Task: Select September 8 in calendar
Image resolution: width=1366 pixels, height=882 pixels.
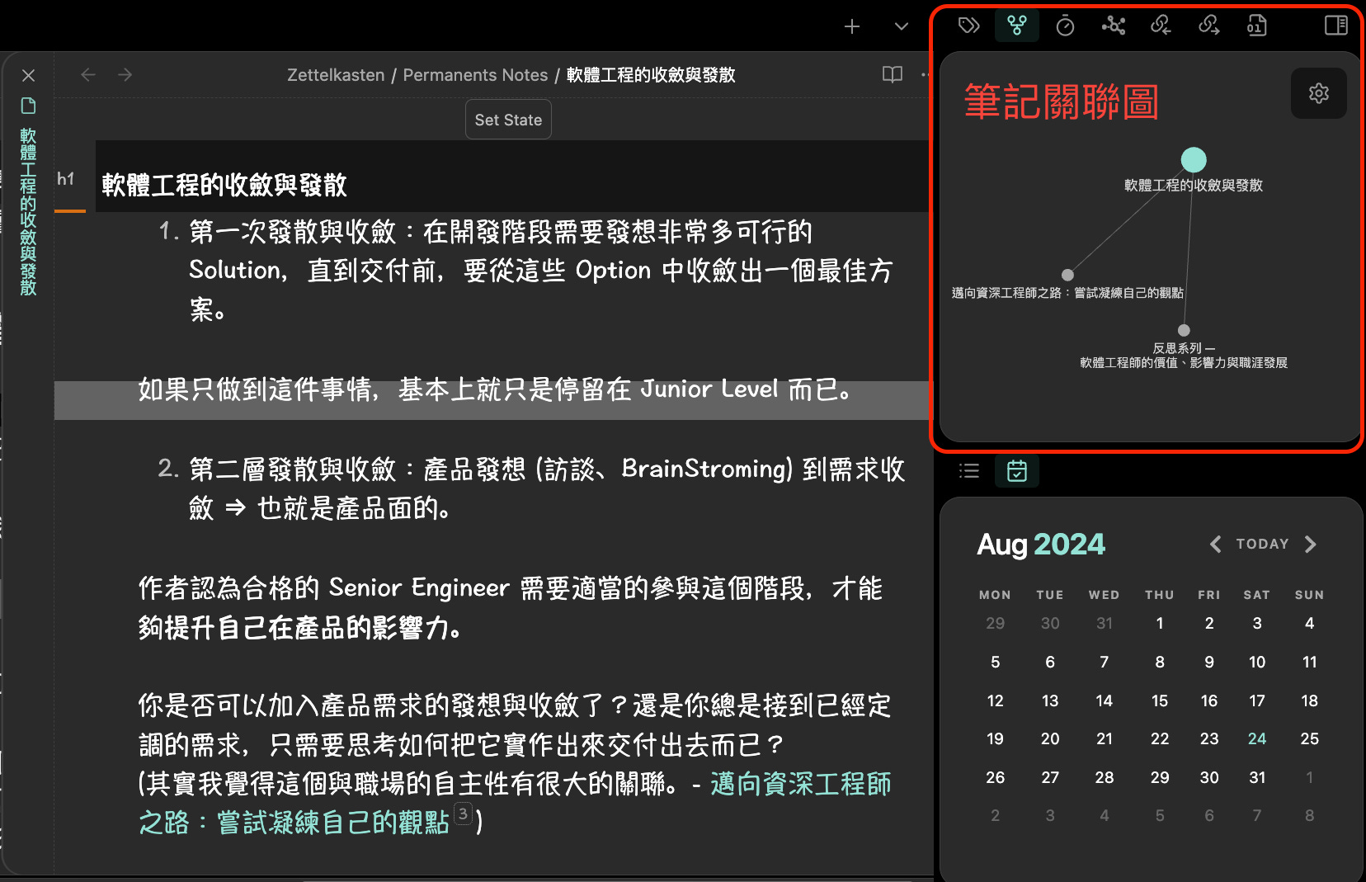Action: [x=1310, y=815]
